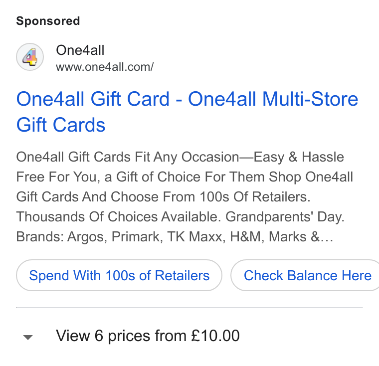Image resolution: width=379 pixels, height=366 pixels.
Task: Click the Sponsored label
Action: click(48, 21)
